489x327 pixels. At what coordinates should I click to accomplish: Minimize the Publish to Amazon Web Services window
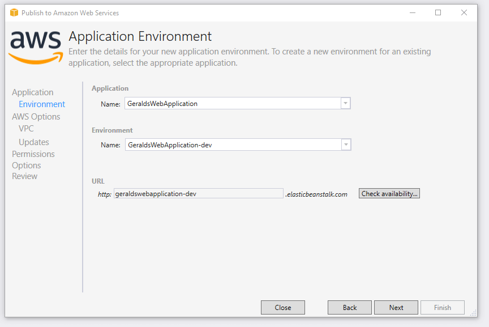[x=413, y=12]
